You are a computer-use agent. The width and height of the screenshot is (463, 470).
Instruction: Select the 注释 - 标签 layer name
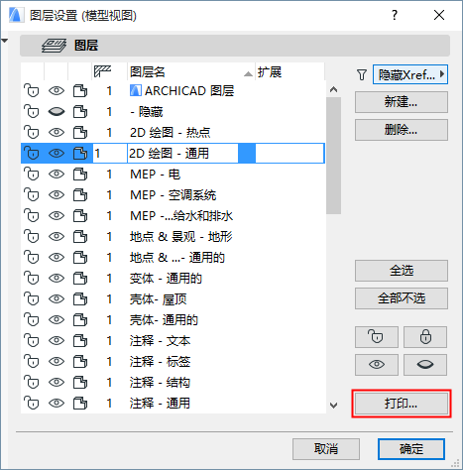click(160, 362)
